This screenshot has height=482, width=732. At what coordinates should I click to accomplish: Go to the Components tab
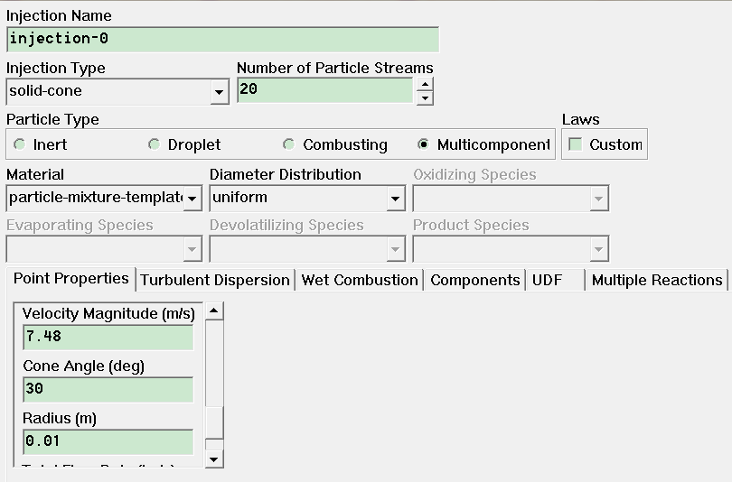[x=475, y=280]
